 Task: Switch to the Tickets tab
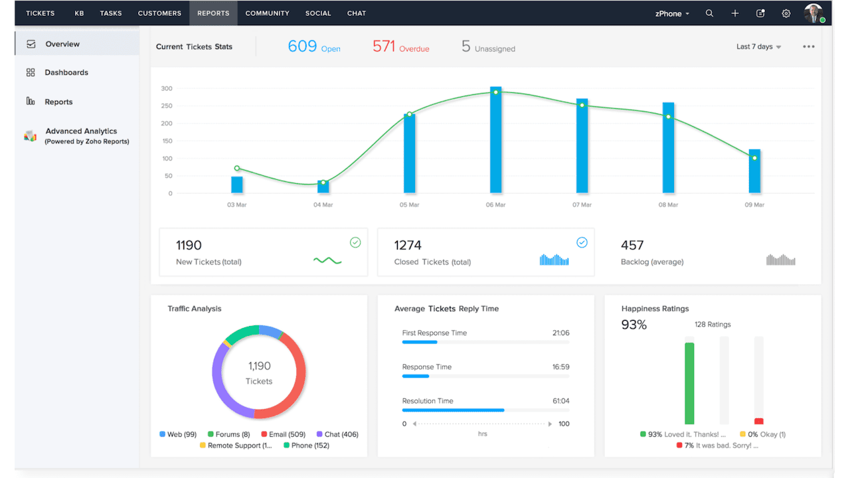point(41,13)
